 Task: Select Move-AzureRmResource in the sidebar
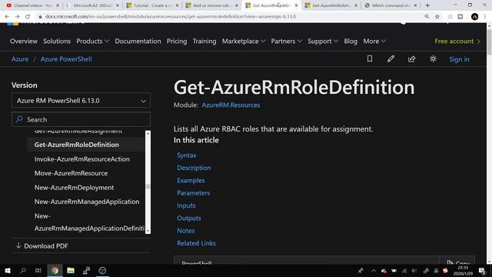tap(71, 173)
